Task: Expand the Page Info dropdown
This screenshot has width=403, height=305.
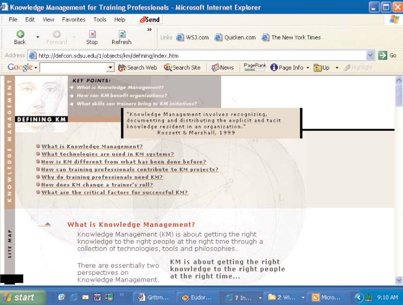Action: point(307,68)
